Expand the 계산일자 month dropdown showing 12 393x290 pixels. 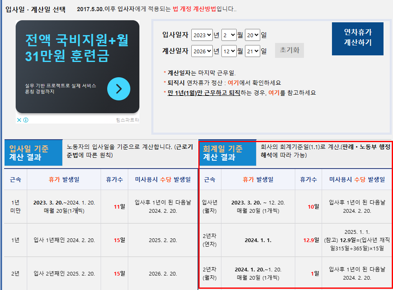(229, 51)
